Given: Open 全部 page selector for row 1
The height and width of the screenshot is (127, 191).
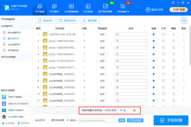Looking at the screenshot, I should (x=102, y=34).
